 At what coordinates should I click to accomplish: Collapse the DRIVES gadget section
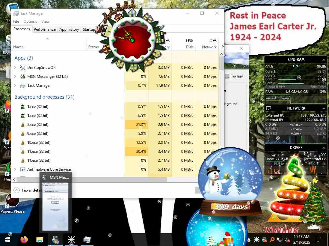click(324, 148)
